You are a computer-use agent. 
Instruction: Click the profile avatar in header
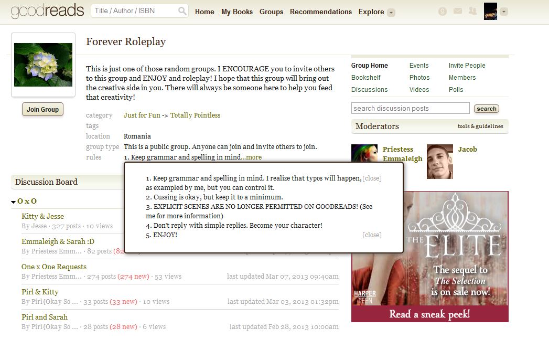490,11
